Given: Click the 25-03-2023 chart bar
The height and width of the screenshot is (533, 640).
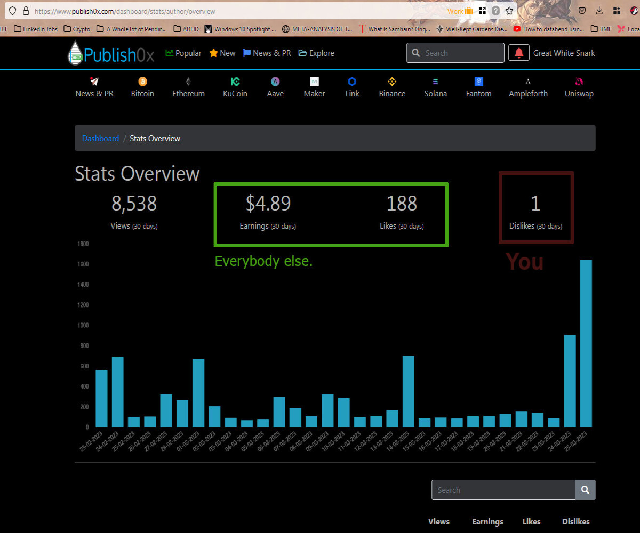Looking at the screenshot, I should click(586, 343).
